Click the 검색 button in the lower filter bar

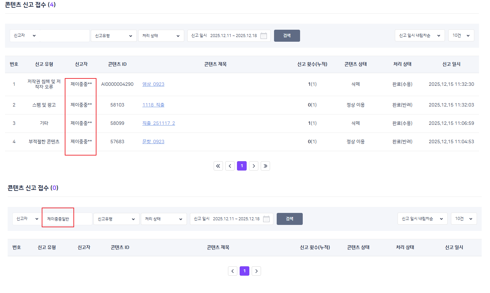click(289, 219)
